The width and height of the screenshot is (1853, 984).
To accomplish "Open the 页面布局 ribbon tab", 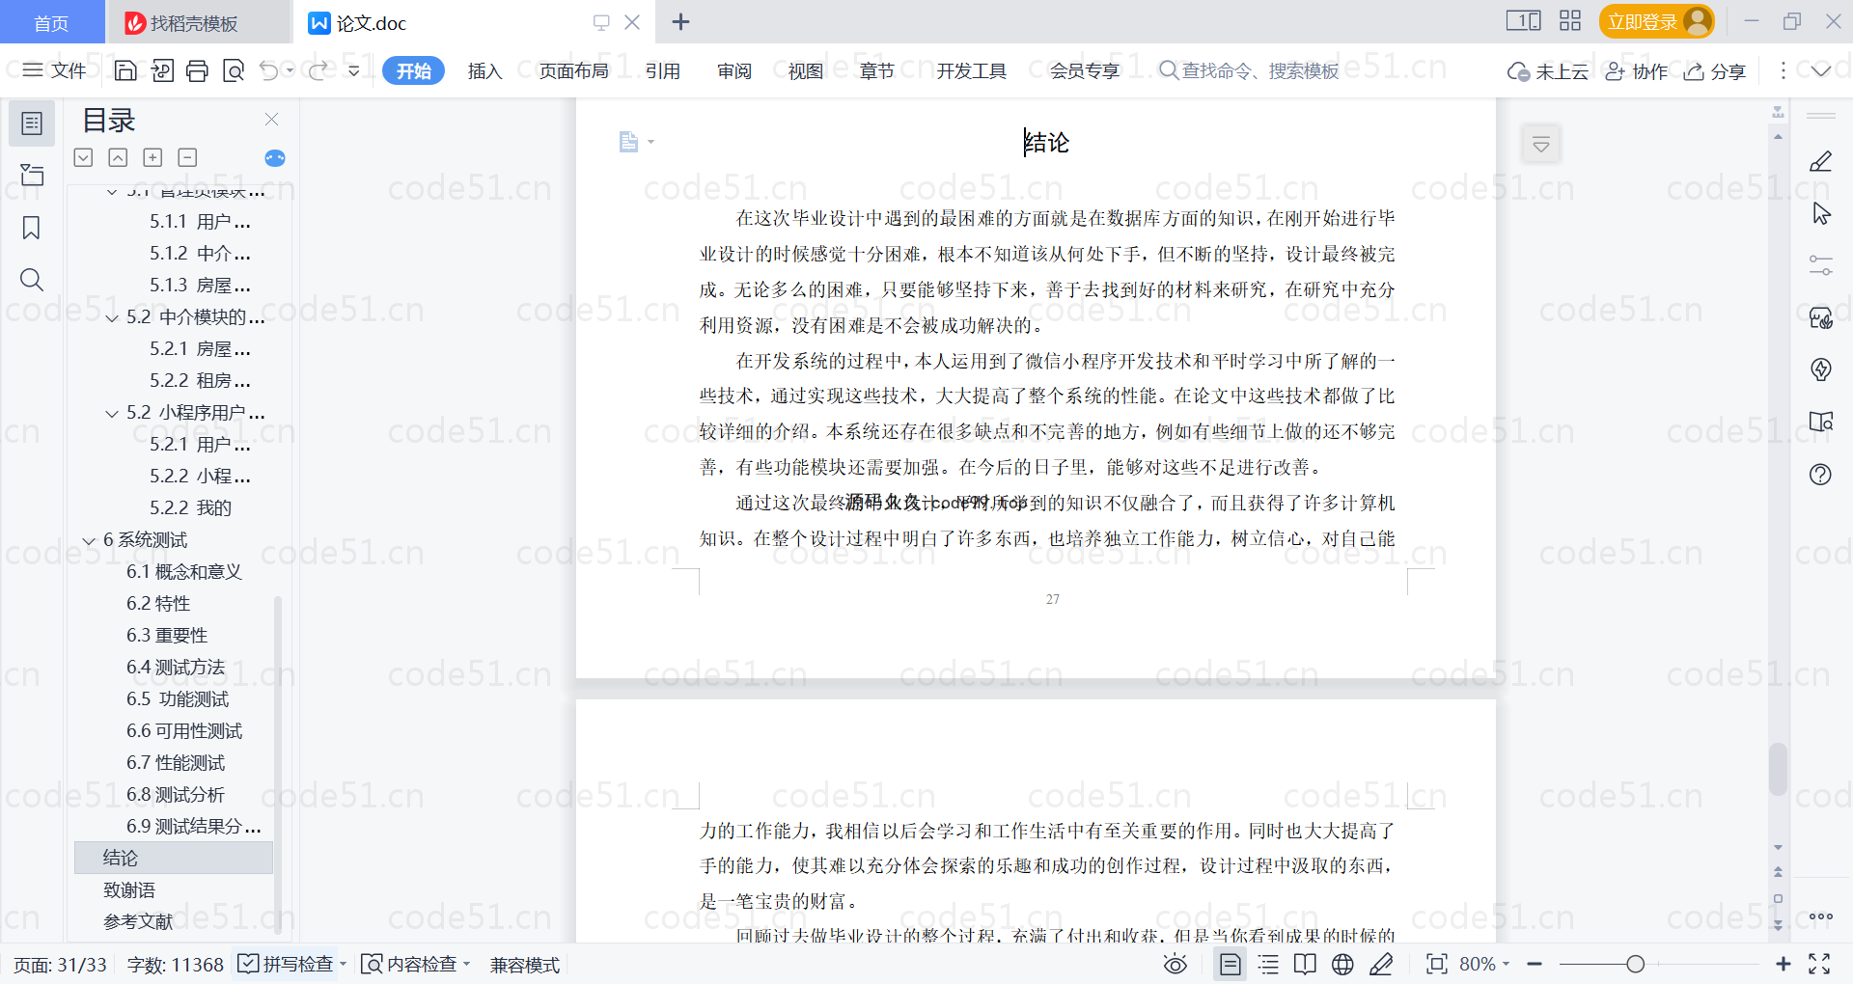I will (x=573, y=70).
